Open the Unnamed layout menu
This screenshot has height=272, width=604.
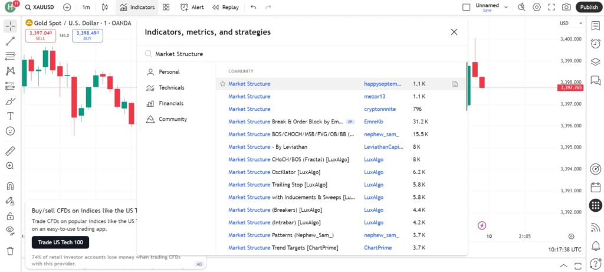[487, 7]
